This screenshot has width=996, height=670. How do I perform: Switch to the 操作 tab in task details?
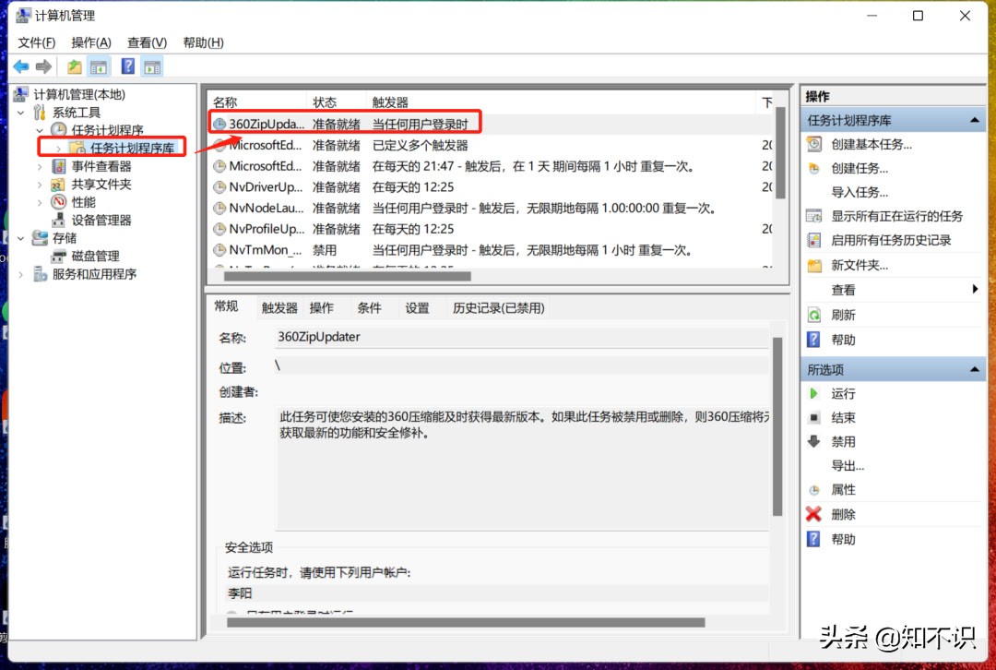(x=322, y=307)
